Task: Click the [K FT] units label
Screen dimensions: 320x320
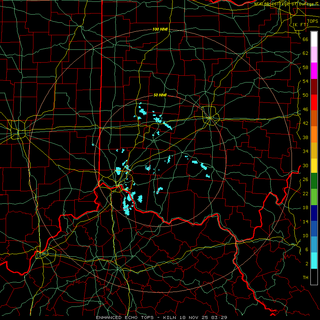Action: (x=300, y=25)
